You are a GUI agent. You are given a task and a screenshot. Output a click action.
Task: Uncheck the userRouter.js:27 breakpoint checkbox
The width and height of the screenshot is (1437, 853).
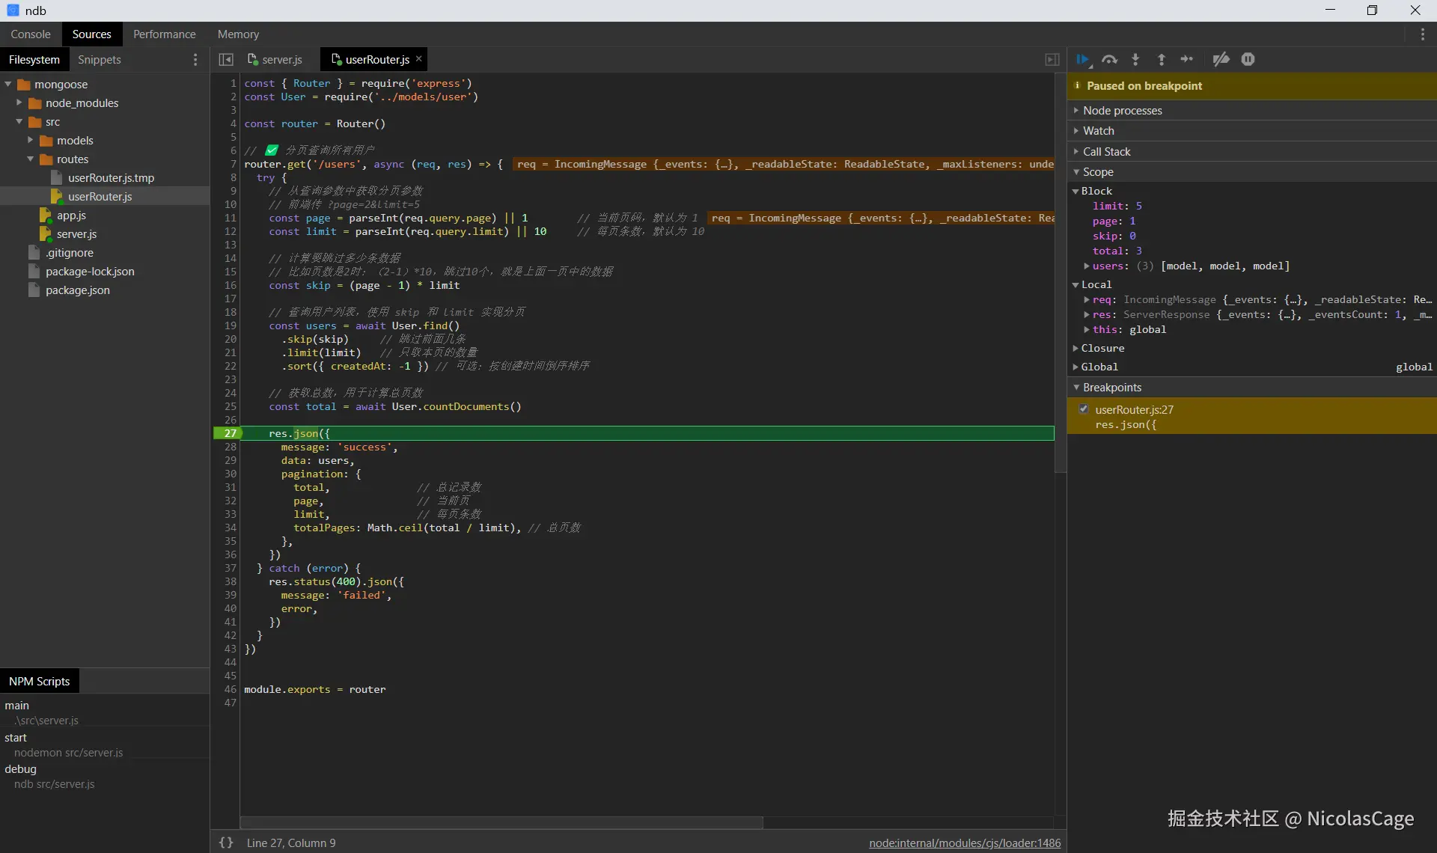[1084, 409]
